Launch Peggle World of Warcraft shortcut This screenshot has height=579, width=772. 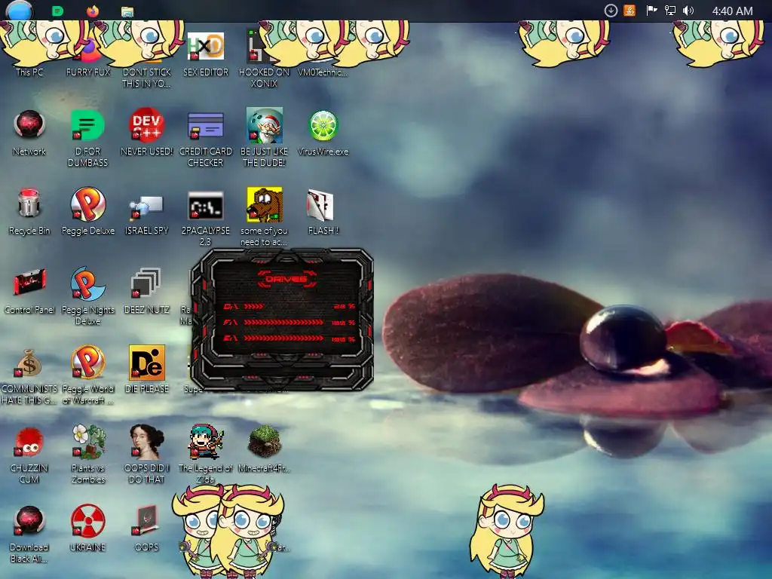coord(88,375)
